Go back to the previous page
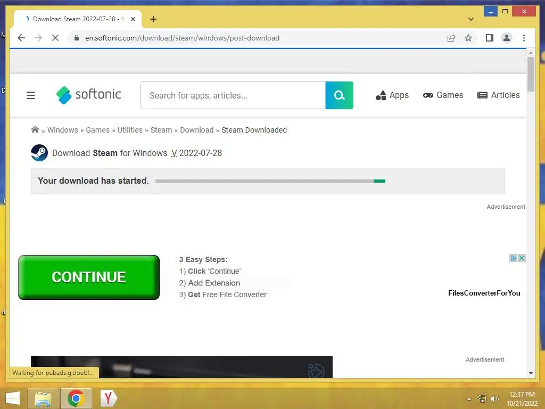Screen dimensions: 545x409 point(21,38)
